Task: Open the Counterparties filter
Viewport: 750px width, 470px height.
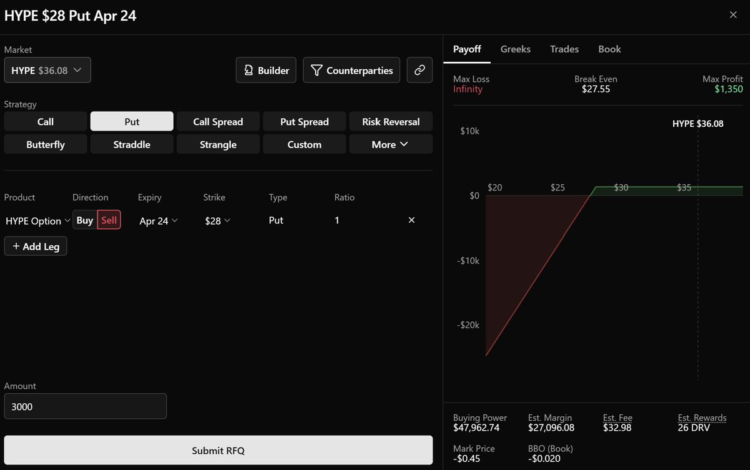Action: coord(351,70)
